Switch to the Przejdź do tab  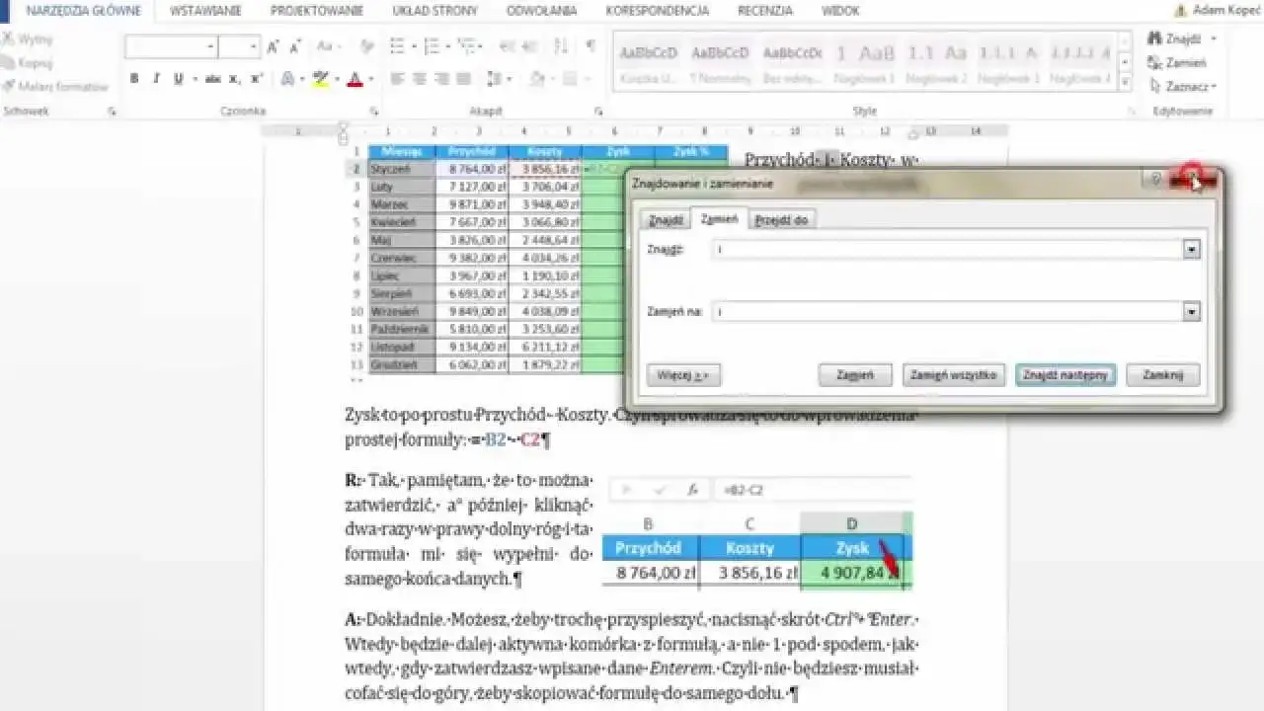(781, 220)
